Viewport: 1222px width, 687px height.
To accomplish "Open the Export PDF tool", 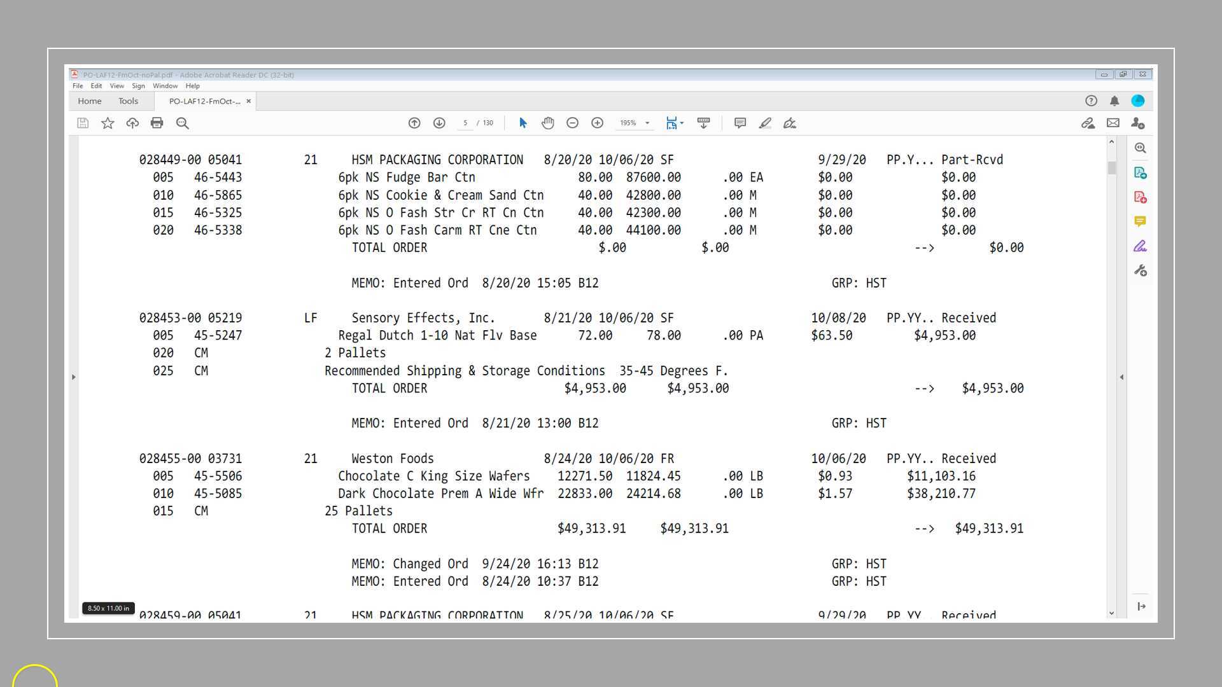I will click(x=1141, y=172).
